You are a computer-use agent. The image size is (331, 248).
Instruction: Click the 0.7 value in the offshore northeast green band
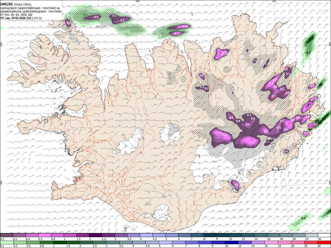tap(308, 53)
